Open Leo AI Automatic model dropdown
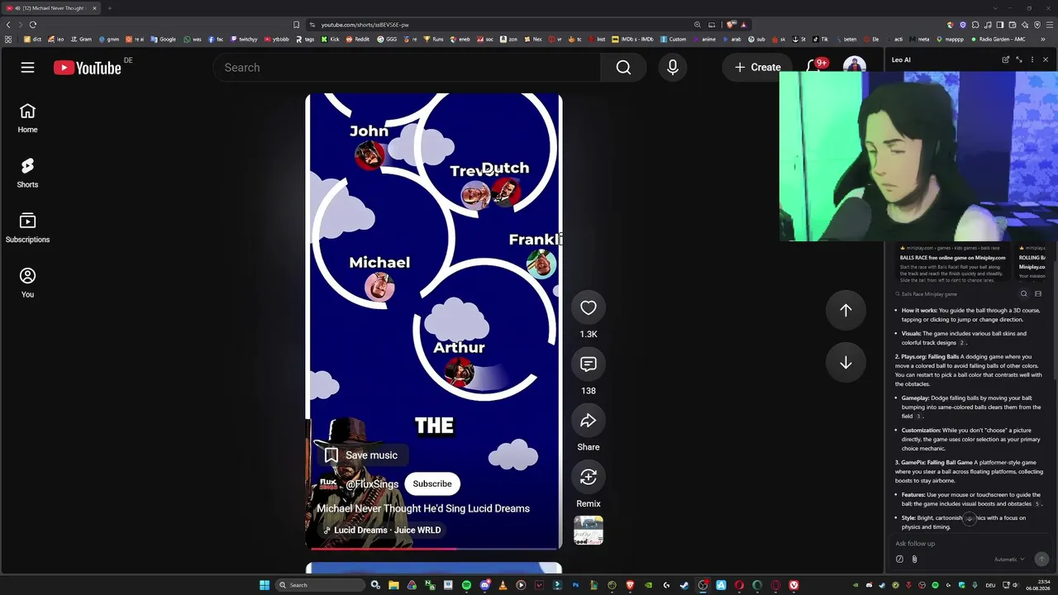 point(1009,559)
